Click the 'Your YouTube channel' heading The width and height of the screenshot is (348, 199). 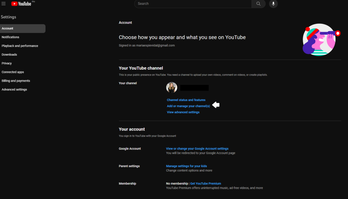point(141,68)
